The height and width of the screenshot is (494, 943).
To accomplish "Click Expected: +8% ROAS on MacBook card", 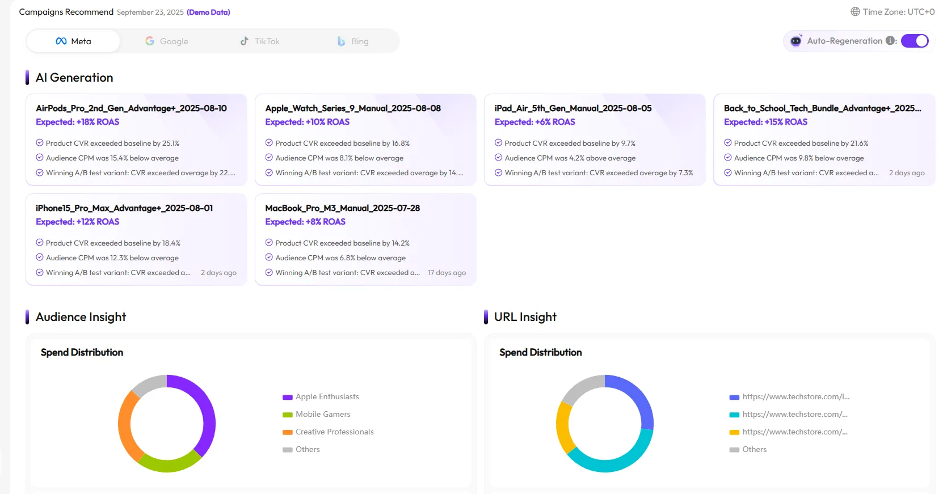I will coord(305,222).
